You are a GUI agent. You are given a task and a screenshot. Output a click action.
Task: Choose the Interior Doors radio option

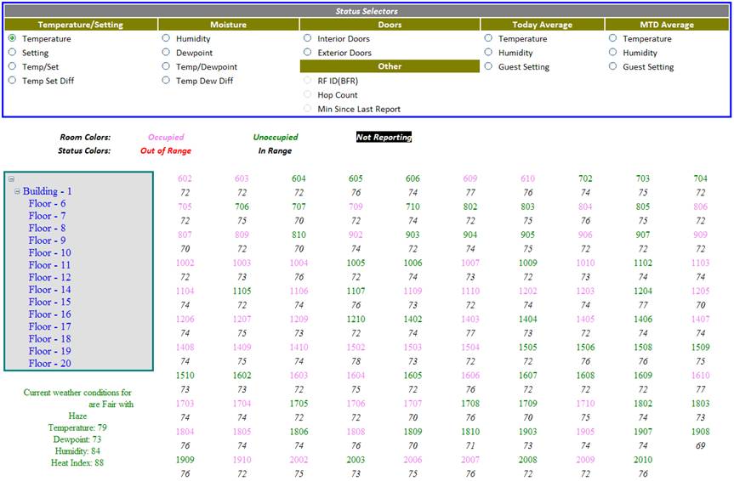coord(307,38)
